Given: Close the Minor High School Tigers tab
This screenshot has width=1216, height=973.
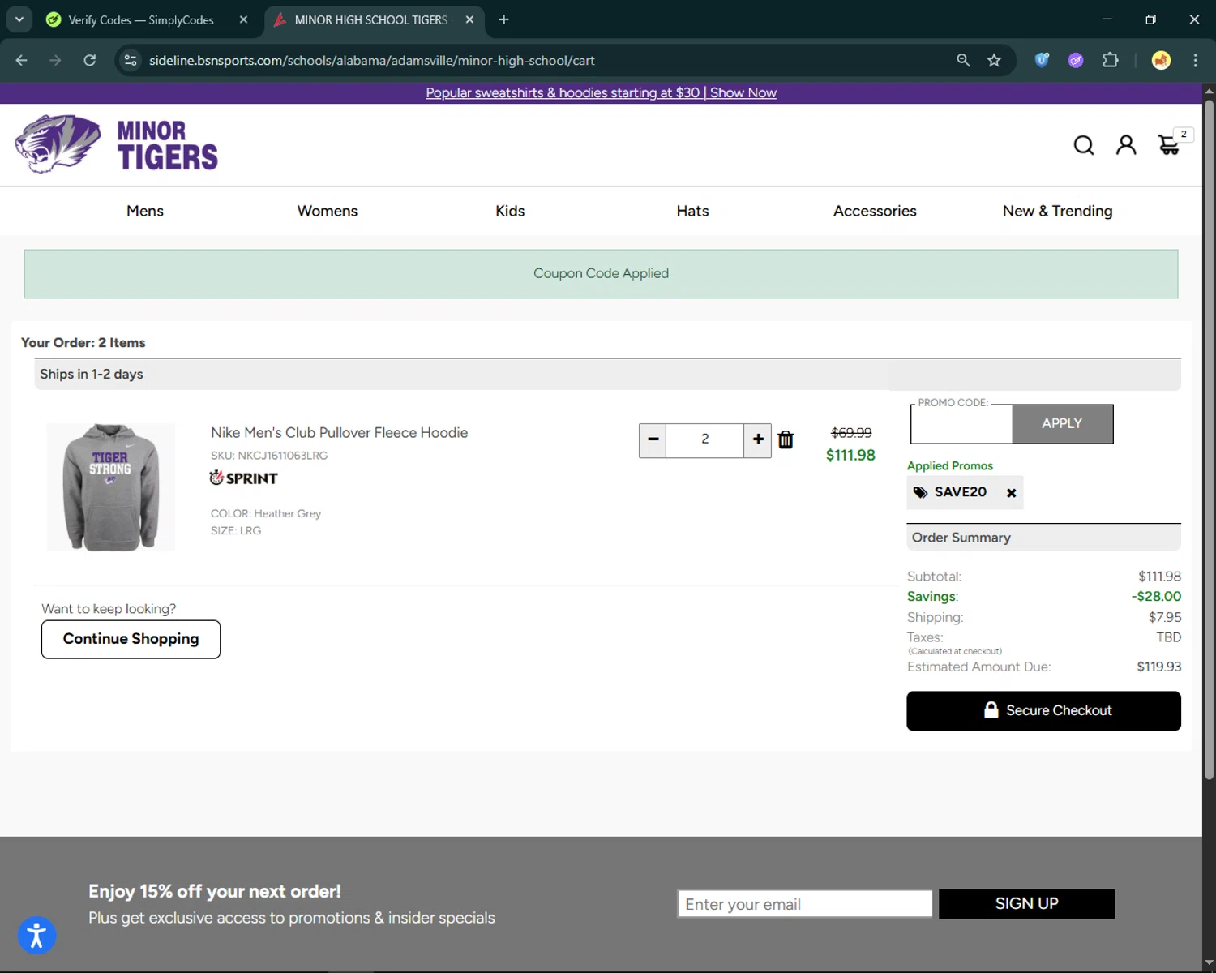Looking at the screenshot, I should click(469, 19).
